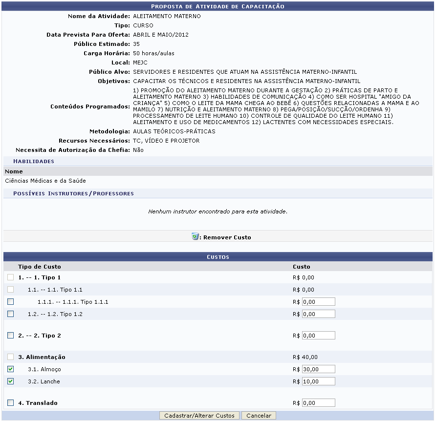Click the Remover Custo trash icon
The height and width of the screenshot is (422, 436).
tap(196, 237)
